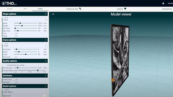Screen dimensions: 173x97
Task: Toggle the Crop switch
Action: [x=16, y=33]
